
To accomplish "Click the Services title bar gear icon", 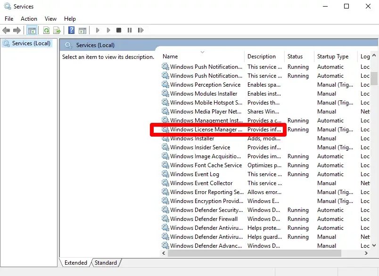I will (8, 6).
